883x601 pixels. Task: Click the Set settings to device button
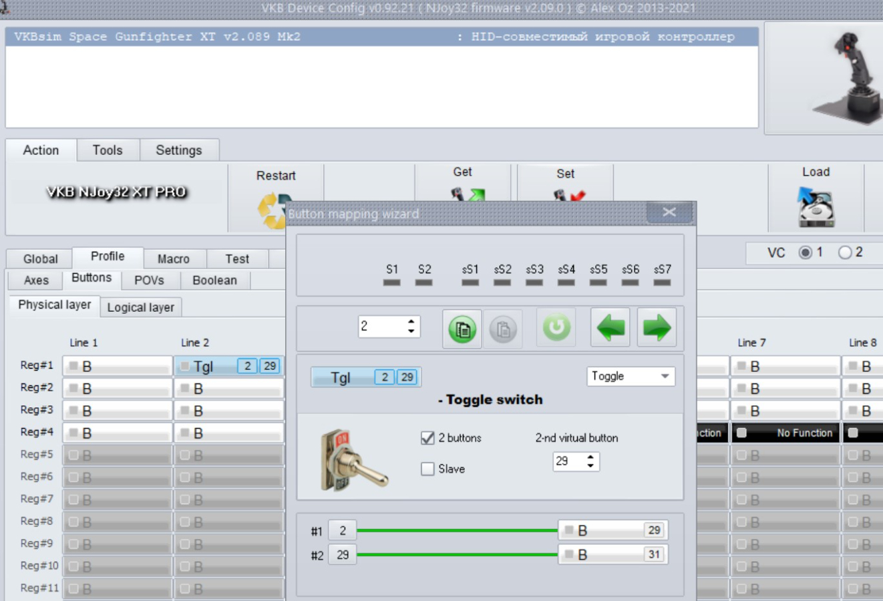565,184
